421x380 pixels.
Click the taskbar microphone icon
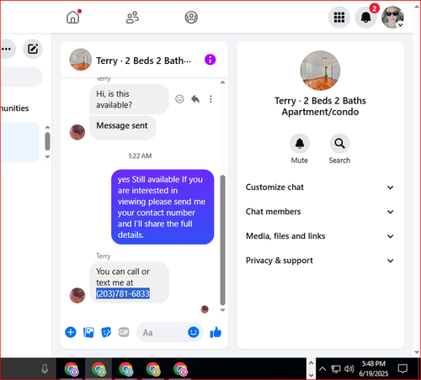pos(45,369)
